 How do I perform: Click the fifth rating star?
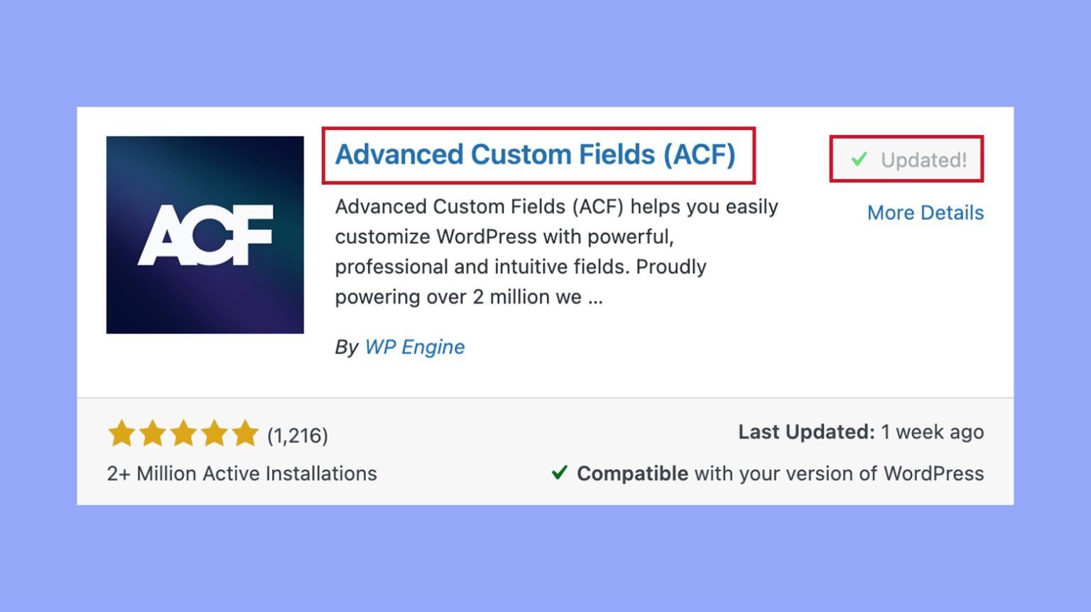click(x=246, y=433)
